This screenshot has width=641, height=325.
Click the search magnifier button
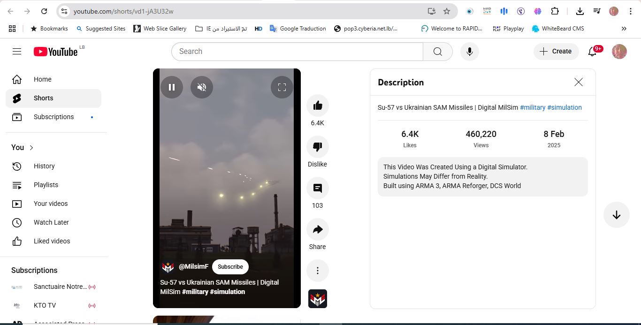[437, 51]
